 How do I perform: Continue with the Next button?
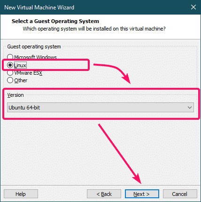[x=142, y=194]
